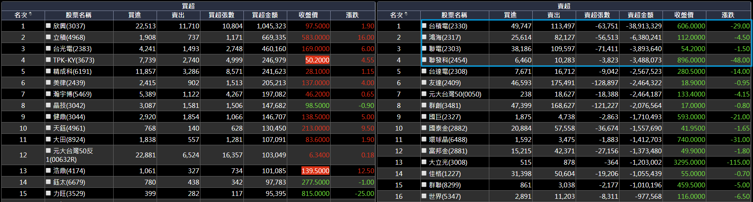Click the 買超 table title
The height and width of the screenshot is (202, 753).
(x=188, y=6)
